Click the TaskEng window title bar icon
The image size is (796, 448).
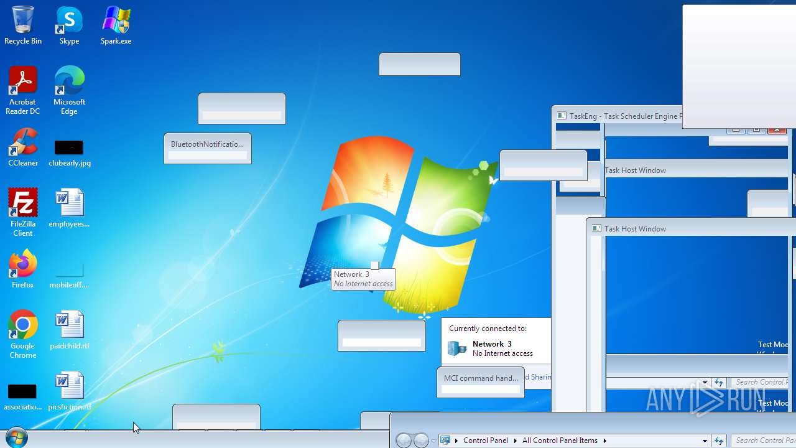562,116
